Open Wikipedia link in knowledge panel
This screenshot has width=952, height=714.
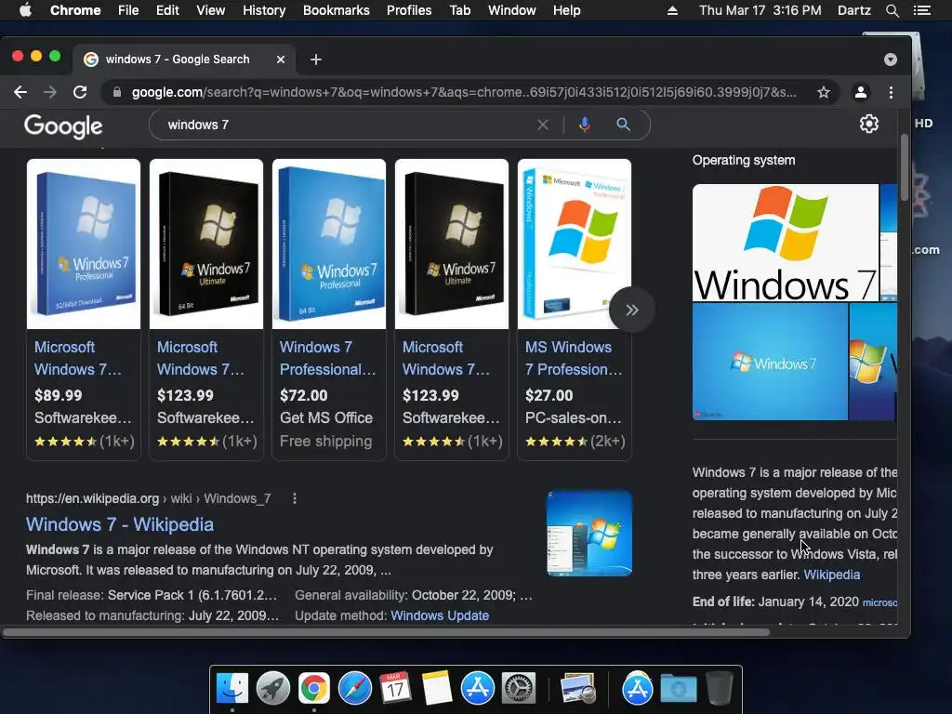pyautogui.click(x=832, y=575)
